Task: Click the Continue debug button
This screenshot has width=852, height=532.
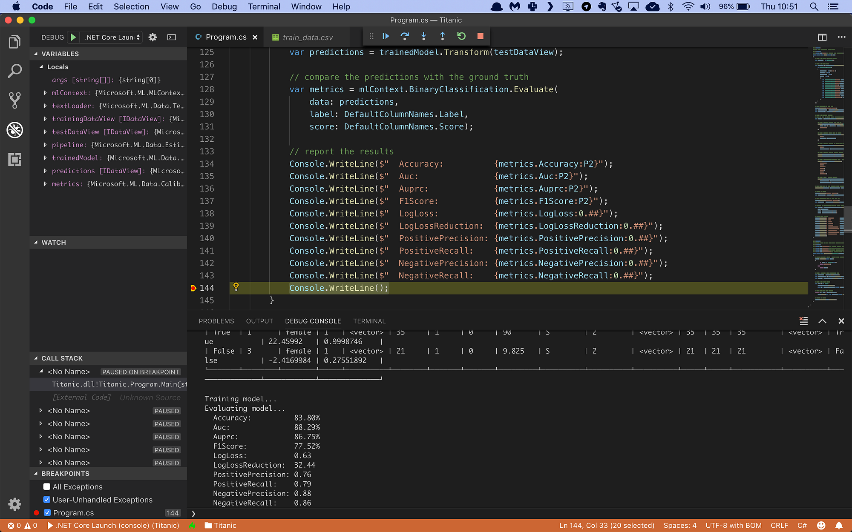Action: coord(386,37)
